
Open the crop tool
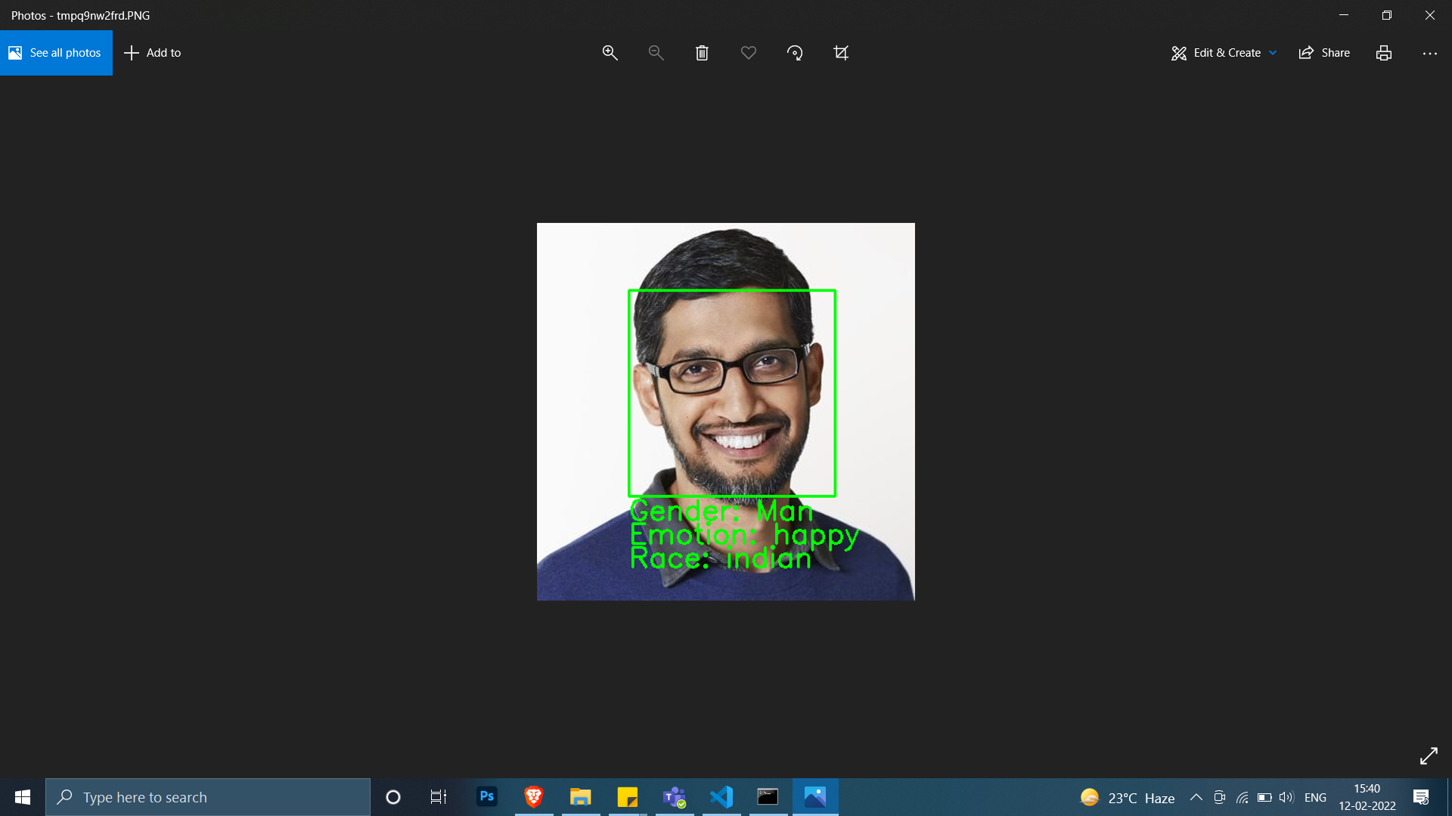841,53
